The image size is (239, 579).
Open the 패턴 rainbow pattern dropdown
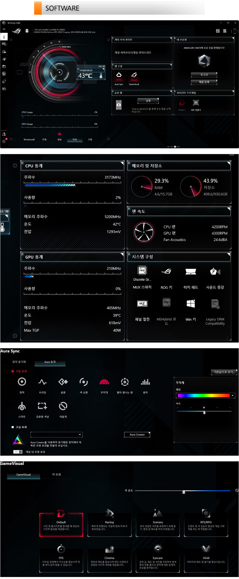click(206, 395)
